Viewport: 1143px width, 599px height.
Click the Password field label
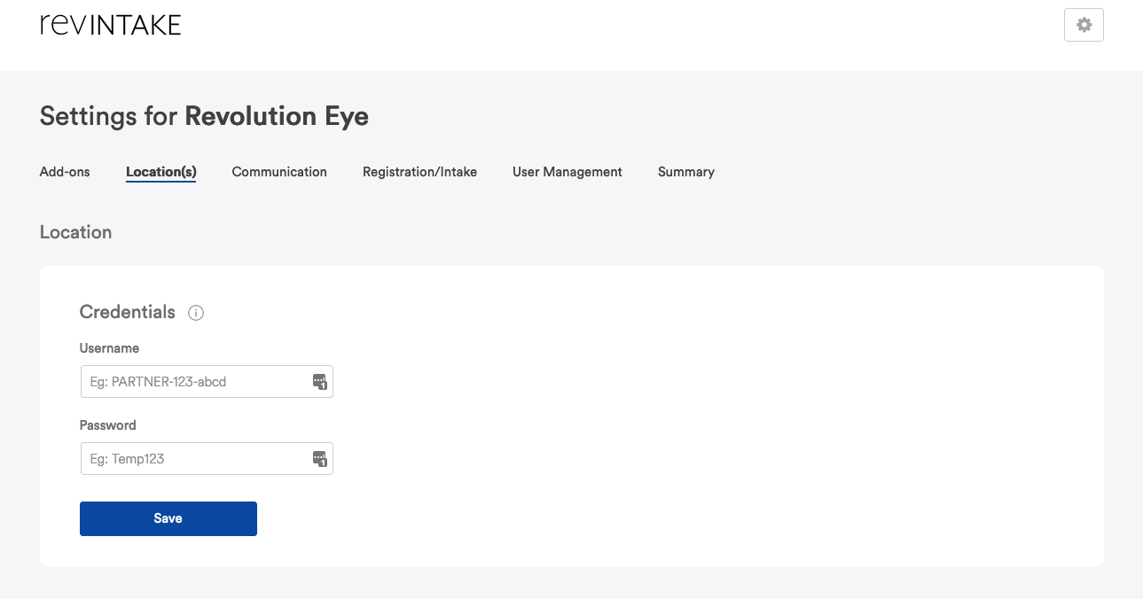click(108, 425)
